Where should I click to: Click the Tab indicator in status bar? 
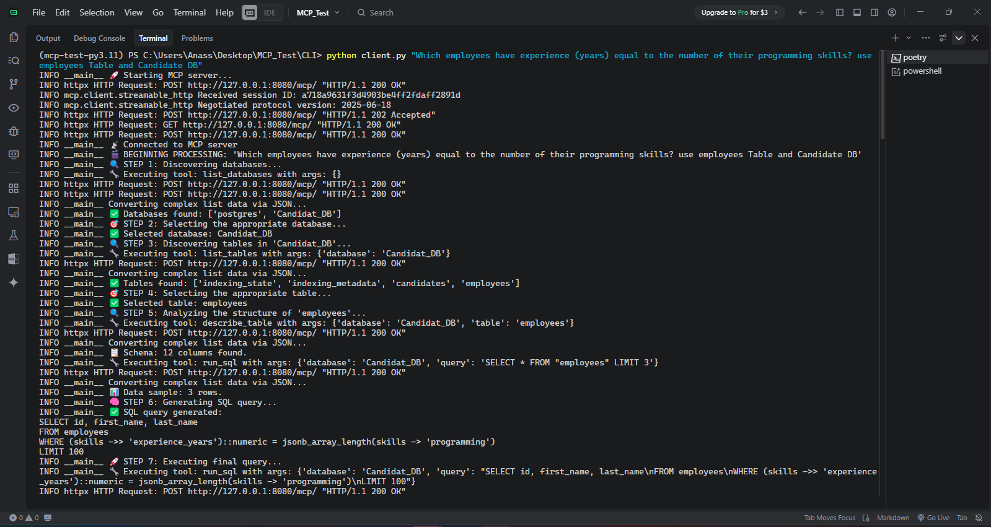(962, 518)
